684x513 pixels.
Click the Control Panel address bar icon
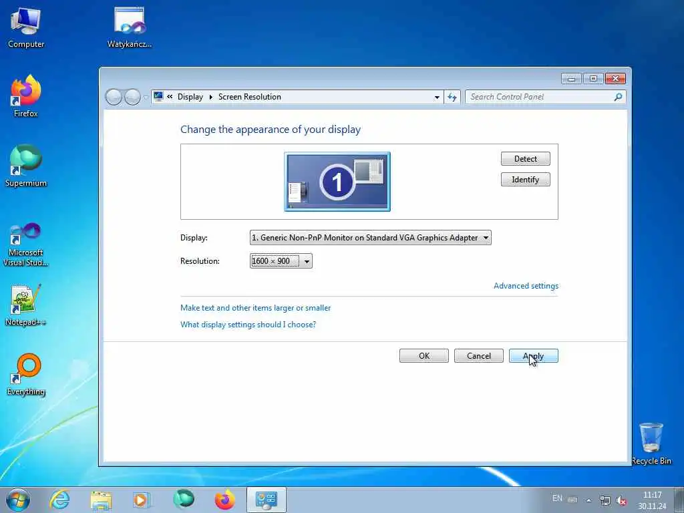158,96
